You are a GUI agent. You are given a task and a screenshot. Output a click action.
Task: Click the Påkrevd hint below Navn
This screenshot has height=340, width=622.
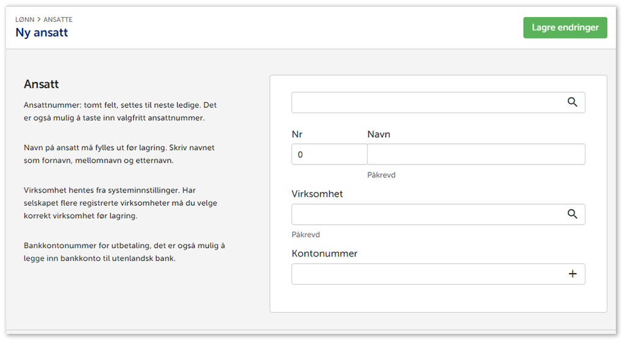pyautogui.click(x=381, y=175)
